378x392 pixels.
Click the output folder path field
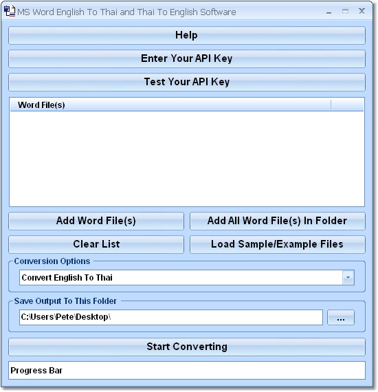(x=171, y=317)
